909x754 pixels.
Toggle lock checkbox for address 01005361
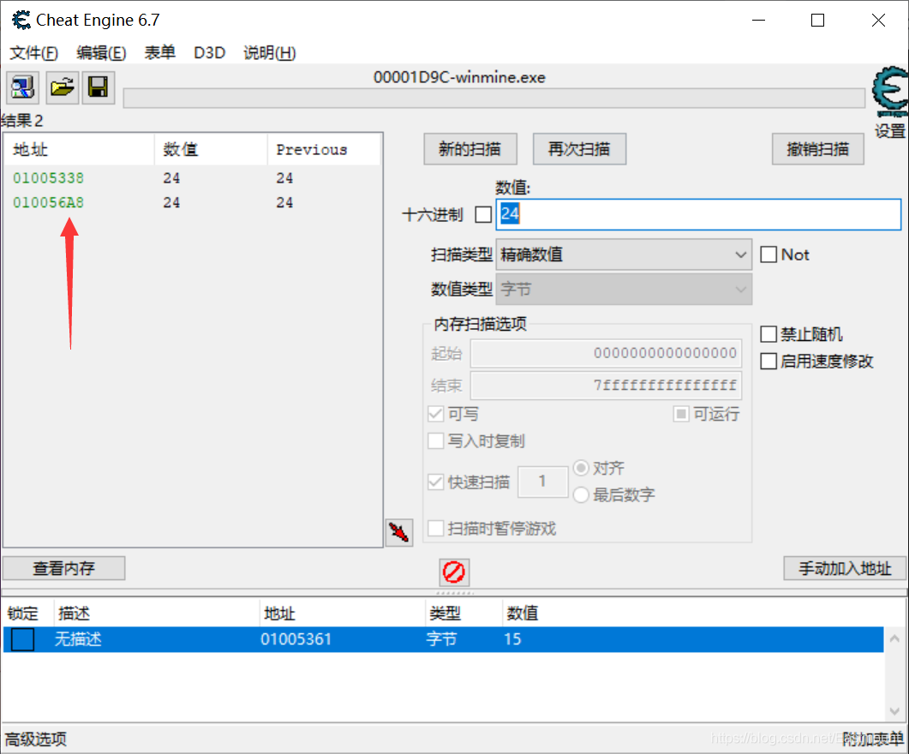click(x=22, y=639)
